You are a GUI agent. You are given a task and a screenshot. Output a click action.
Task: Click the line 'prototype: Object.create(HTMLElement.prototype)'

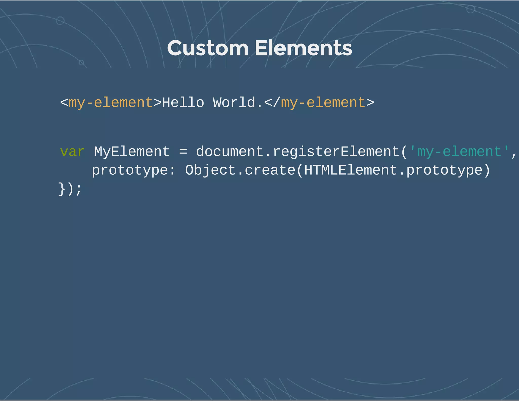click(x=291, y=170)
